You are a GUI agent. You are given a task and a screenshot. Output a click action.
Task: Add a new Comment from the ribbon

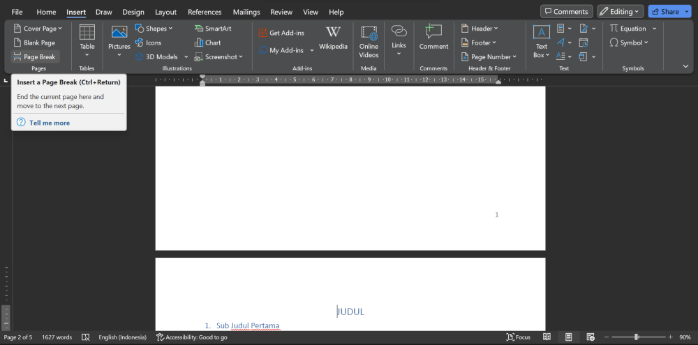433,38
